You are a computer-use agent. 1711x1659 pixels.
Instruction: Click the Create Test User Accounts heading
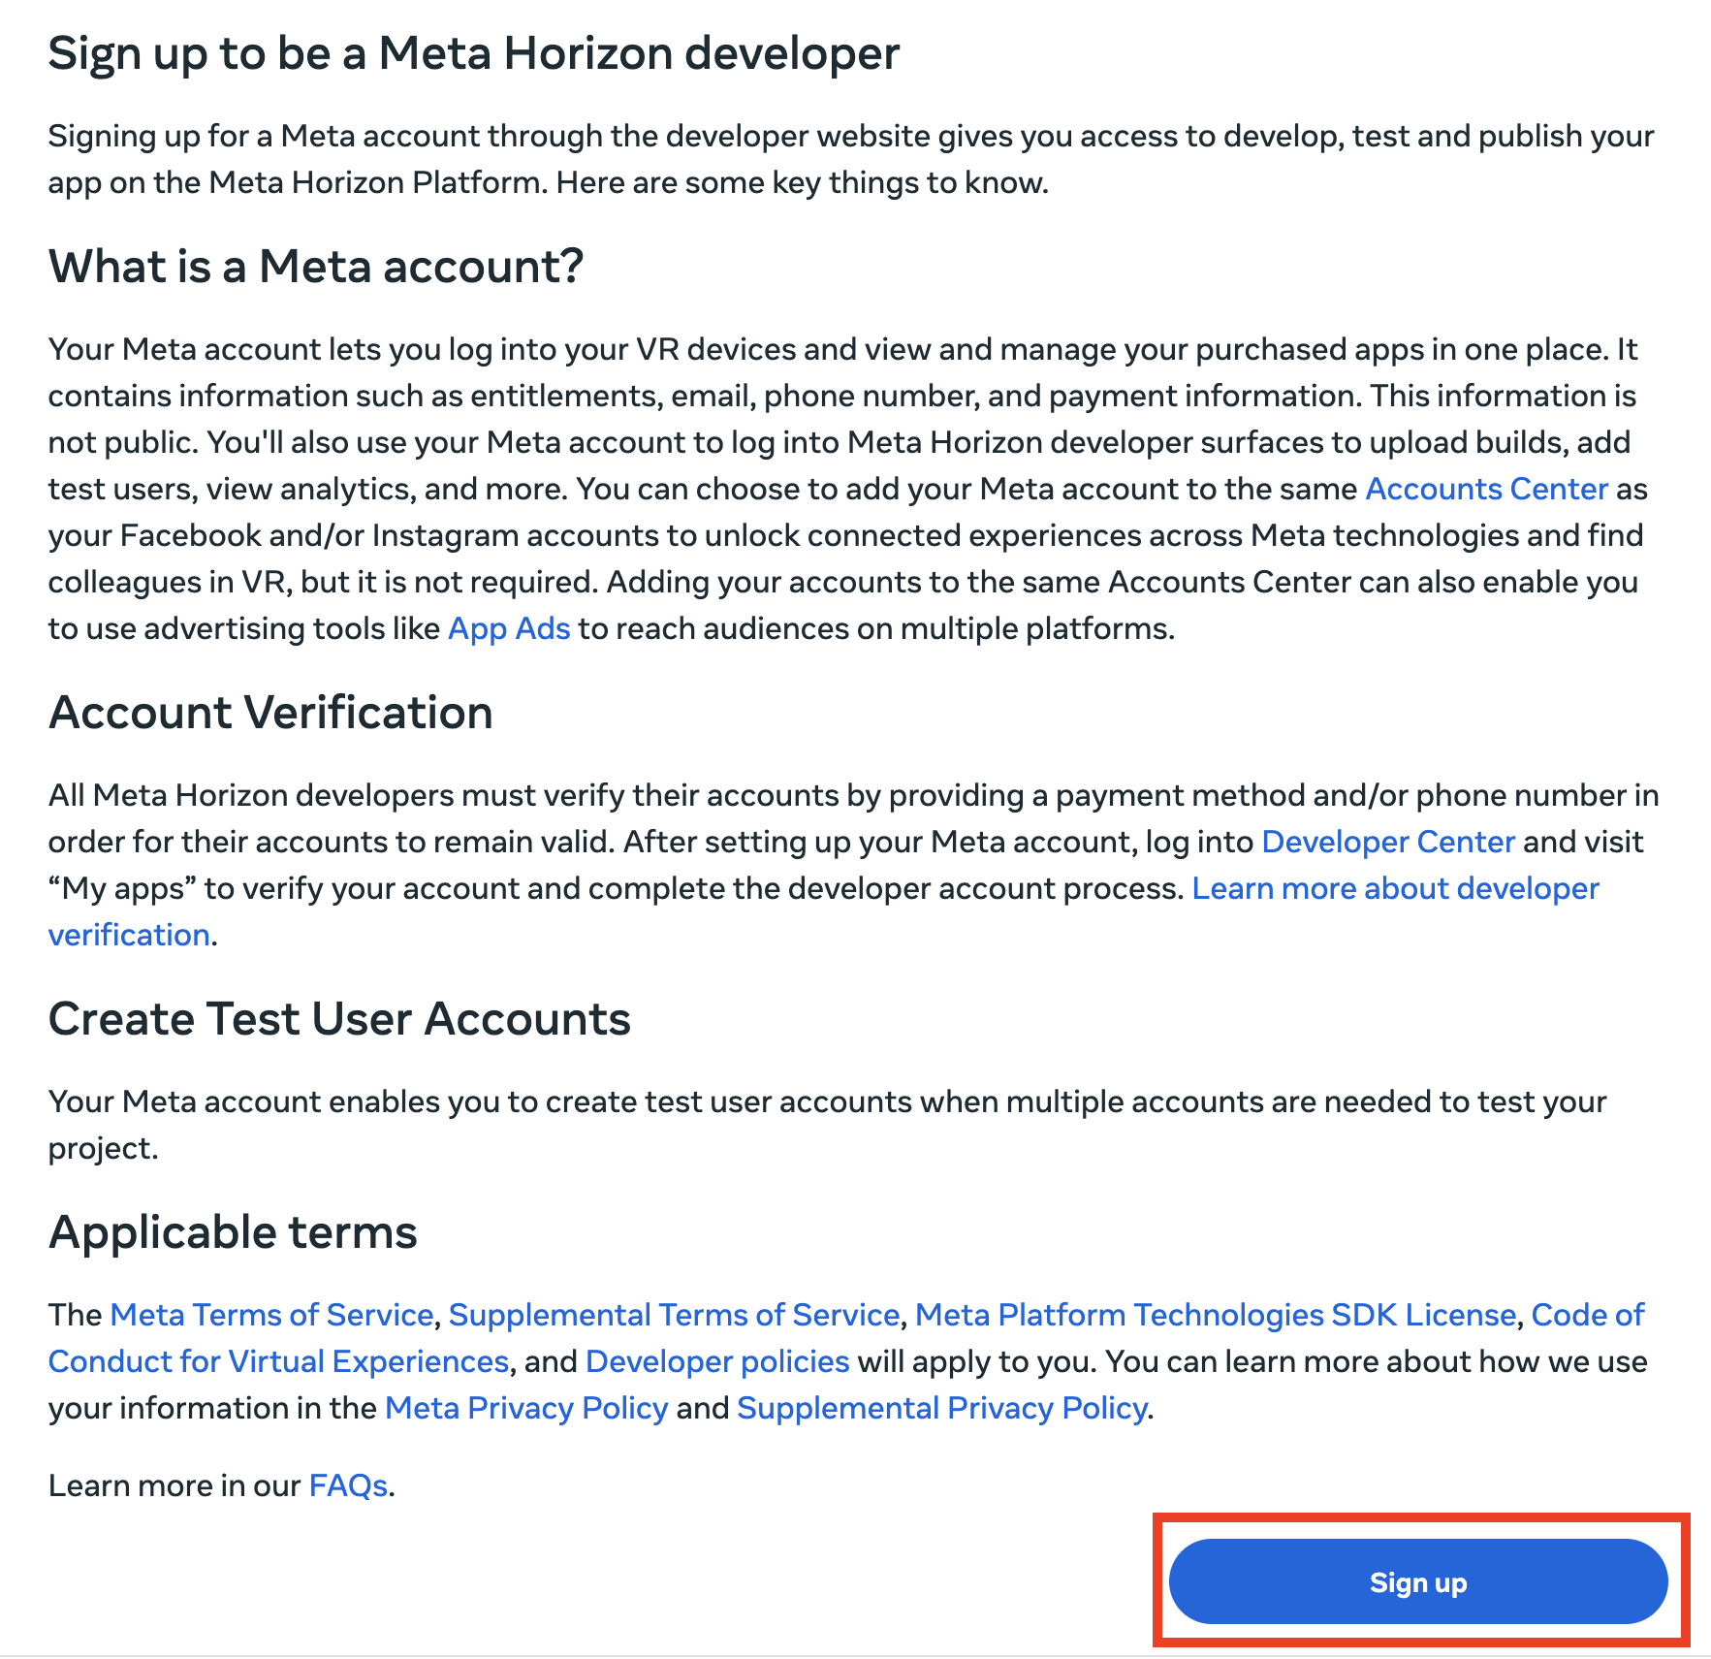pyautogui.click(x=339, y=1018)
